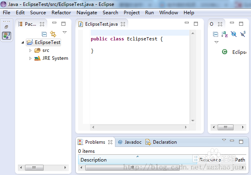
Task: Click editor horizontal scroll left arrow
Action: coord(93,127)
